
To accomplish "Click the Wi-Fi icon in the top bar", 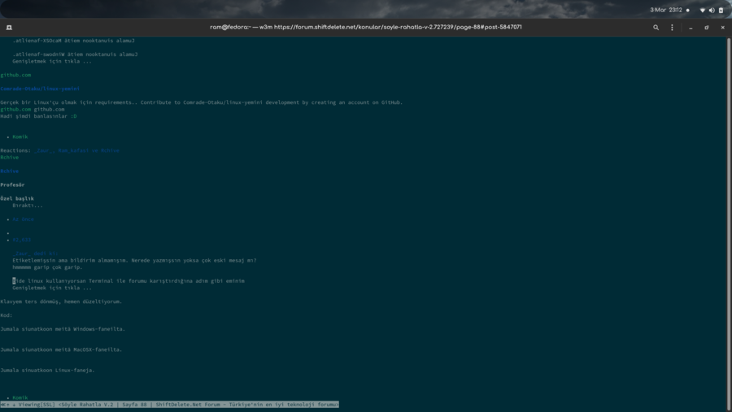I will point(702,10).
